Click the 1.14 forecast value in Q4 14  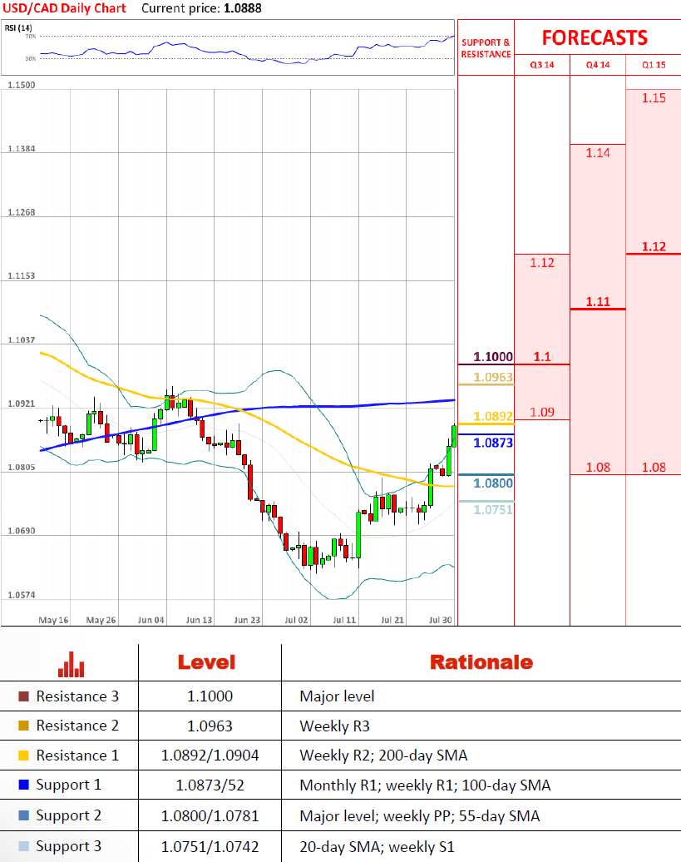pyautogui.click(x=598, y=153)
